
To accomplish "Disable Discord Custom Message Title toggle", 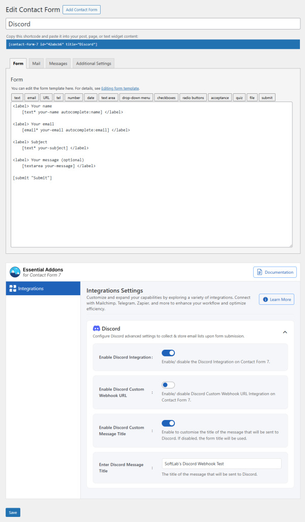I will [168, 423].
